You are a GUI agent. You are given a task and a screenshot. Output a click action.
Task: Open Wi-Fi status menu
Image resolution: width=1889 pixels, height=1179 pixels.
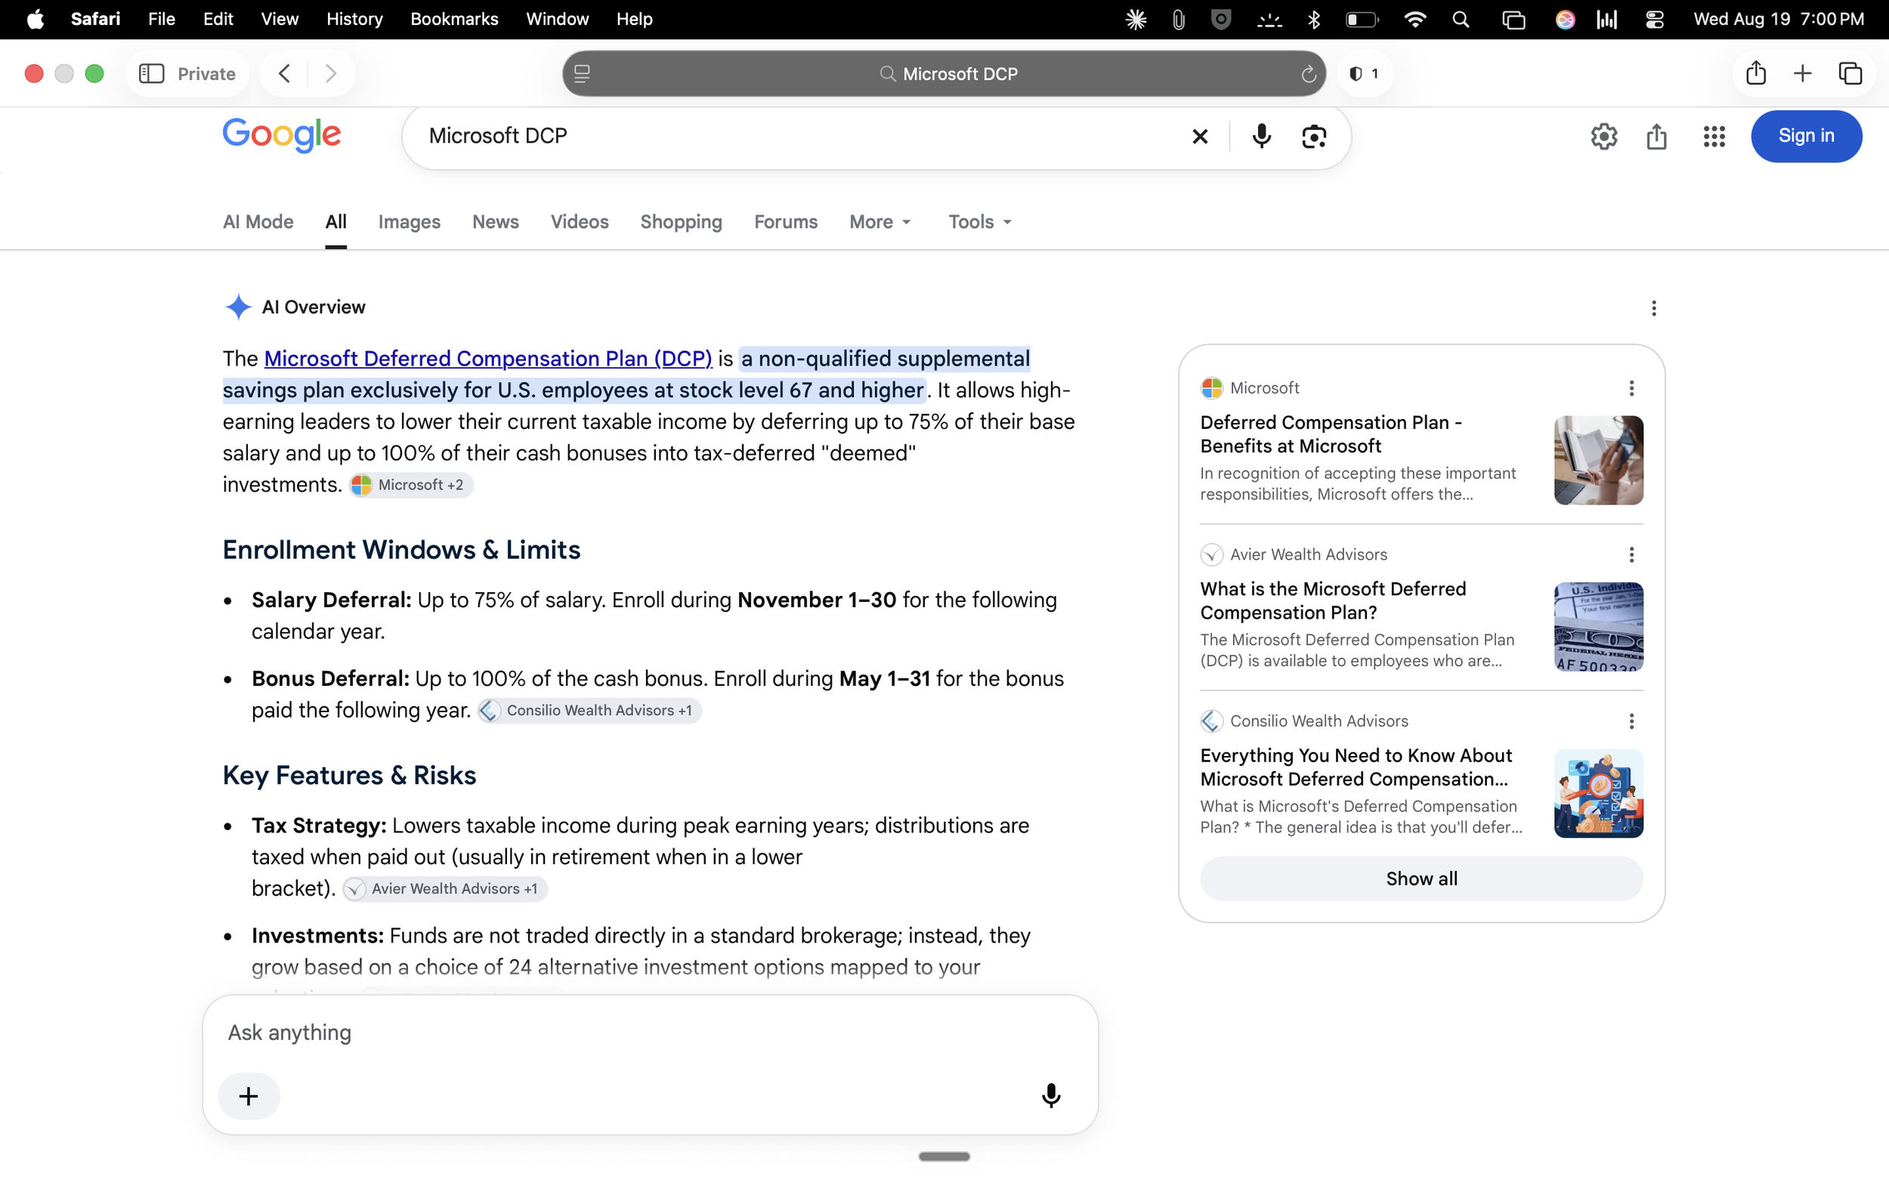1414,20
